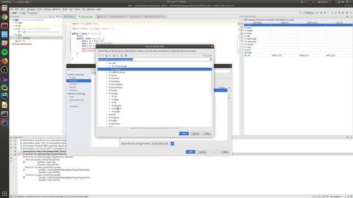Open Show Applications grid in dock

(x=4, y=193)
